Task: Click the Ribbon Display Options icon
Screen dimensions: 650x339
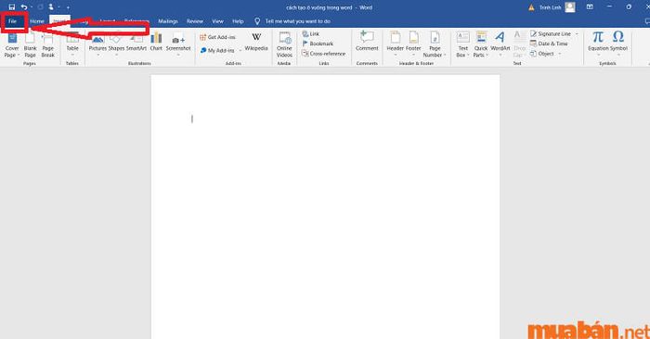Action: [590, 7]
